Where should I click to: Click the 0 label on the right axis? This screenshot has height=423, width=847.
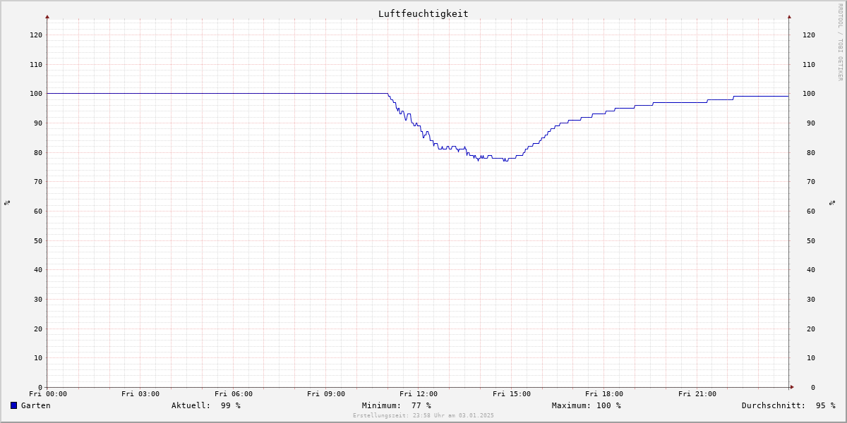pos(813,387)
